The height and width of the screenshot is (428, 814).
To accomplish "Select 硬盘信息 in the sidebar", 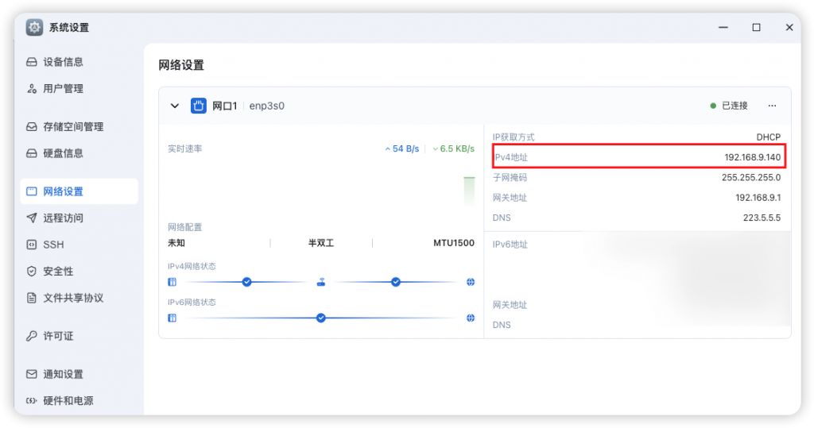I will click(x=63, y=153).
